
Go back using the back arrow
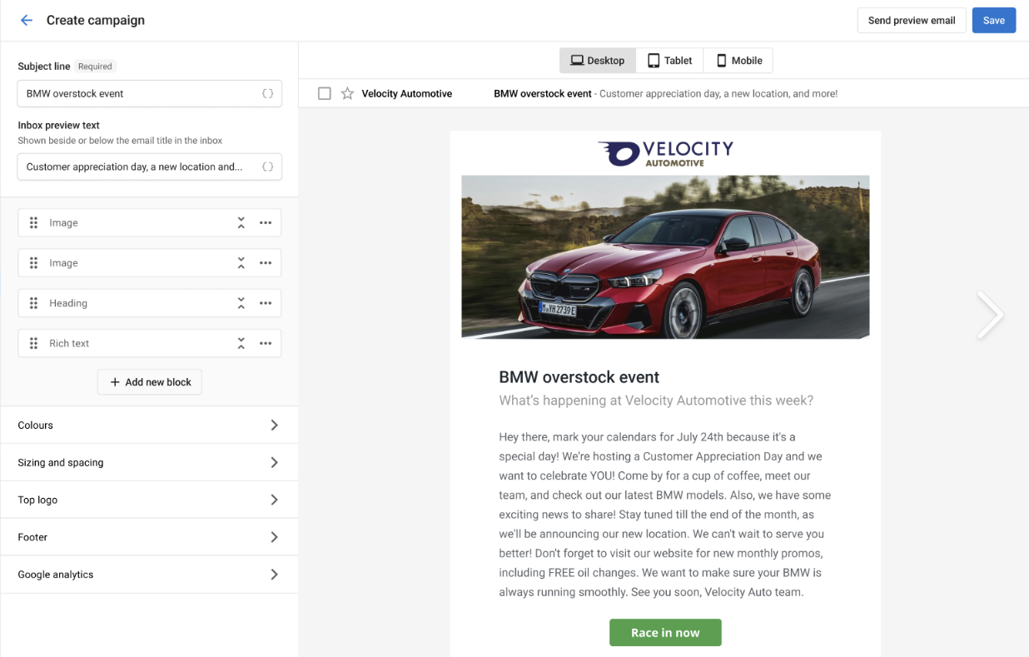click(x=27, y=20)
